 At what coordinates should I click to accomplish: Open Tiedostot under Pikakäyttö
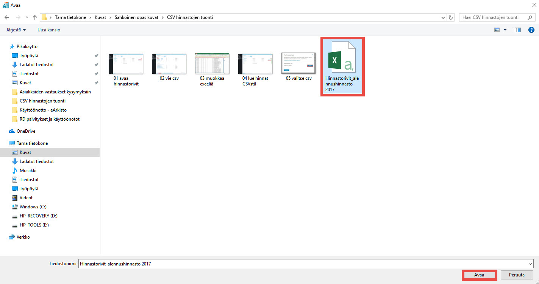(x=29, y=74)
